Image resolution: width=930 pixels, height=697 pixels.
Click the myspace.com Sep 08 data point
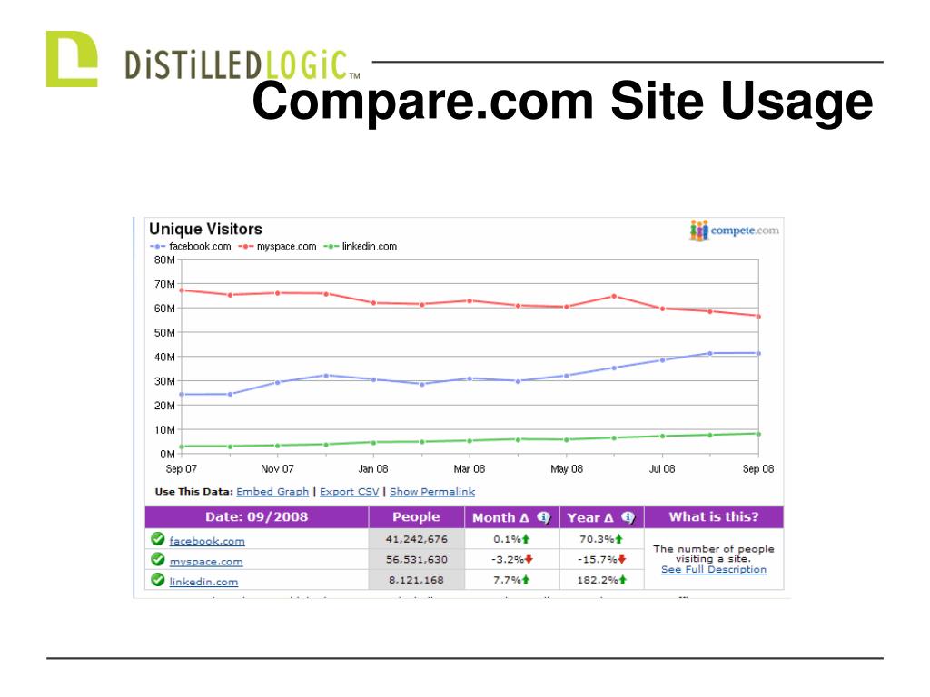click(758, 317)
